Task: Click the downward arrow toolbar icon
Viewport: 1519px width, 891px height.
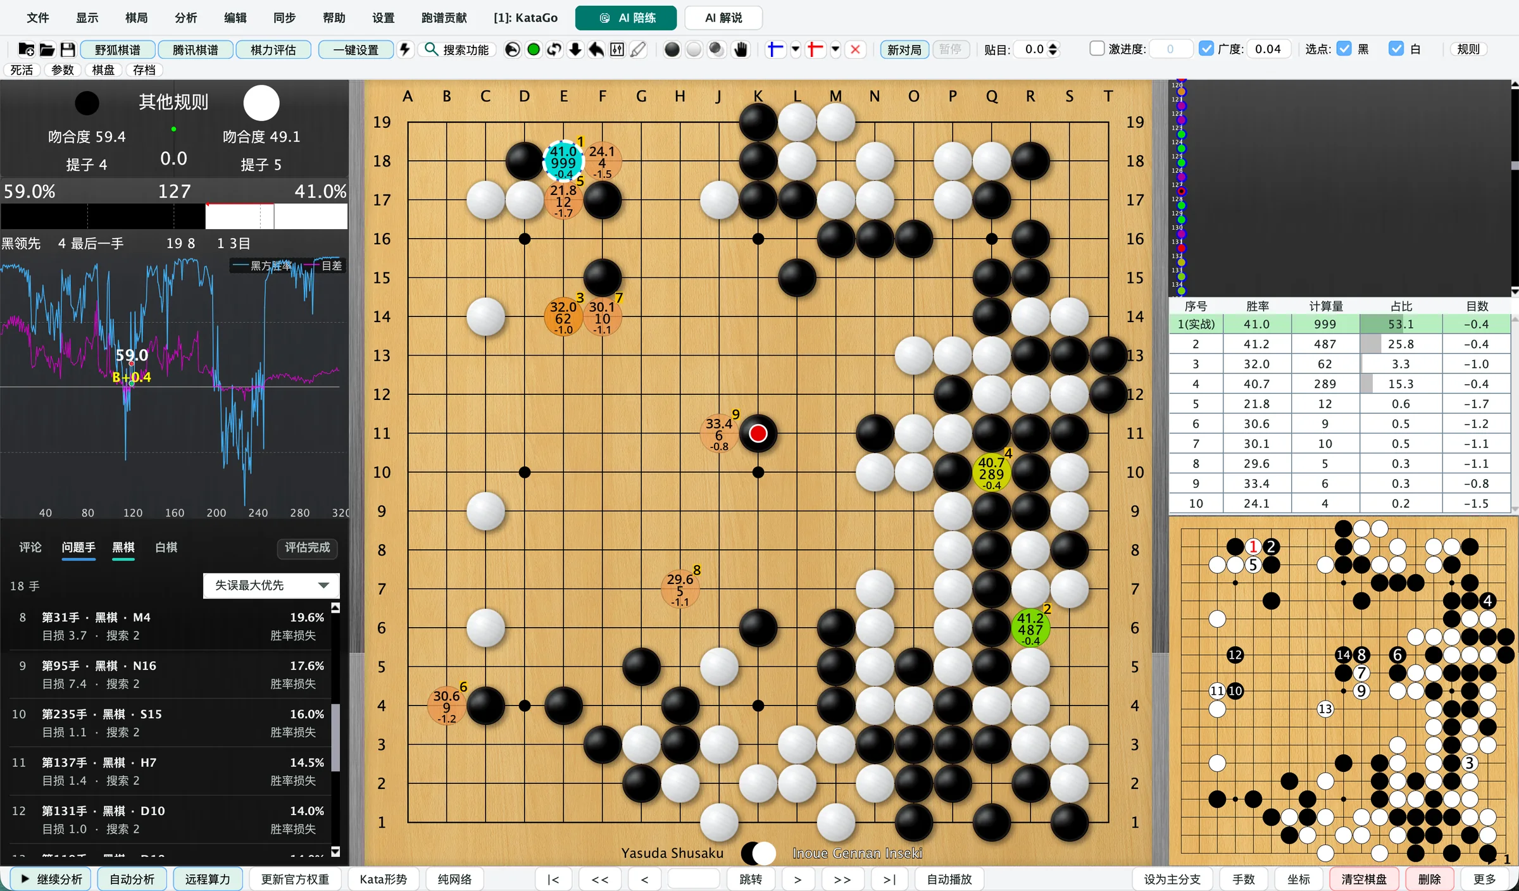Action: coord(575,49)
